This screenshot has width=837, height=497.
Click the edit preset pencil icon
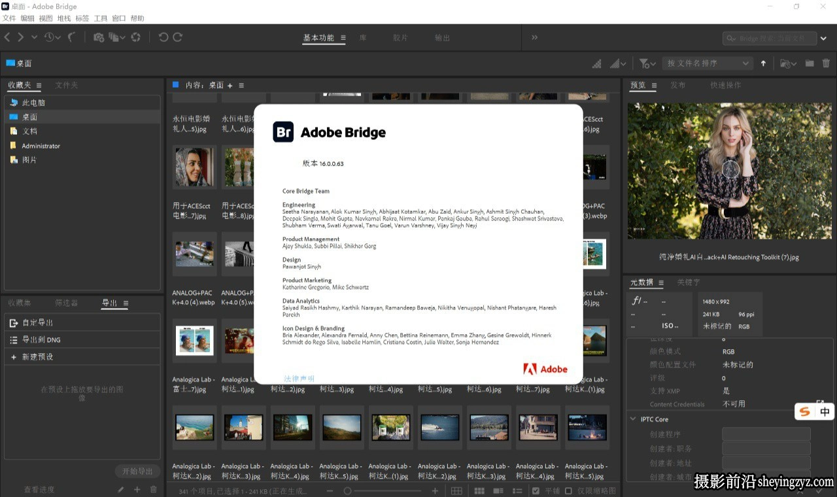coord(120,489)
